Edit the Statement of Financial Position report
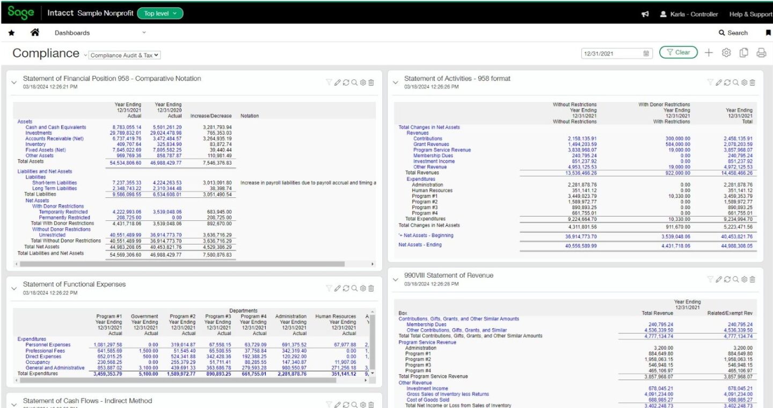Screen dimensions: 773x408 click(337, 83)
